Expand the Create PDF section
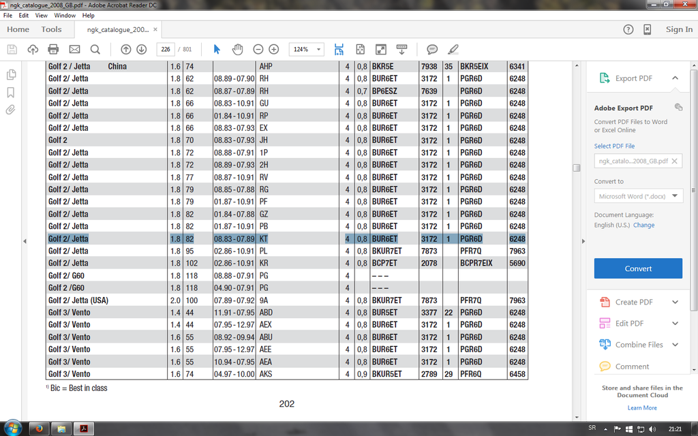 676,302
